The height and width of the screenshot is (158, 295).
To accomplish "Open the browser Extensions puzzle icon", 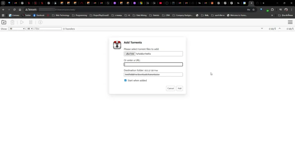I will pos(273,9).
